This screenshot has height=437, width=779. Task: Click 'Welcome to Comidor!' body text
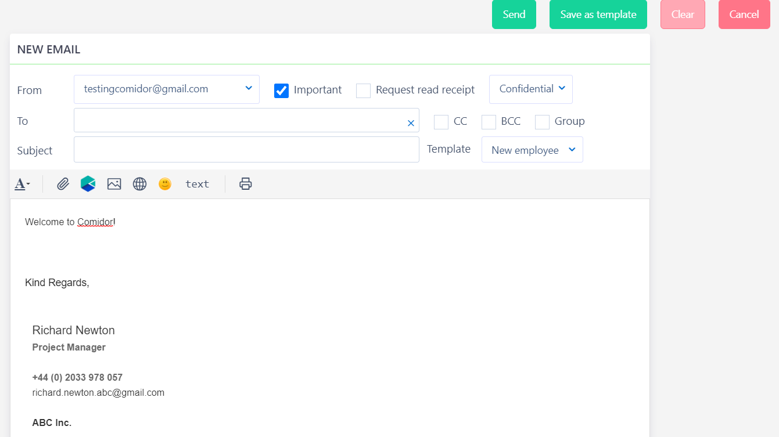[x=70, y=222]
